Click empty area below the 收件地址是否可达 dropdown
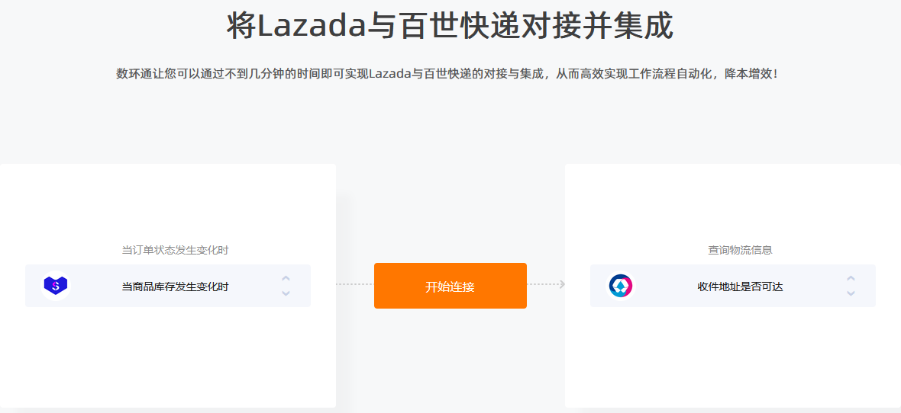This screenshot has height=413, width=901. [733, 356]
